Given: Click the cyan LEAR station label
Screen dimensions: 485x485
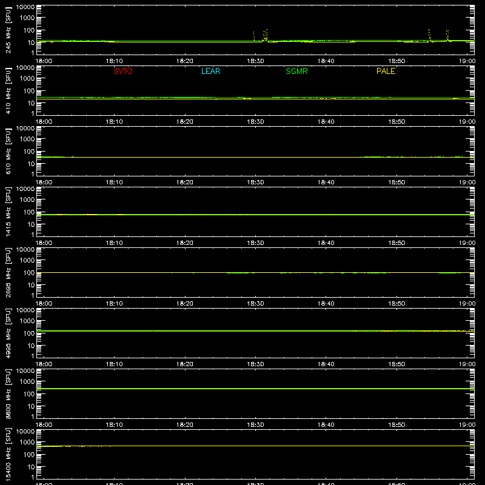Looking at the screenshot, I should pyautogui.click(x=210, y=71).
